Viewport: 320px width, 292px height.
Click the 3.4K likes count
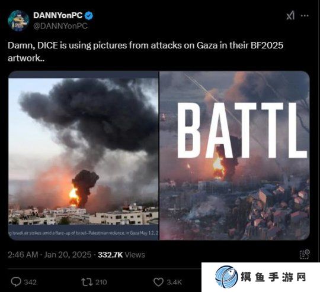(174, 282)
